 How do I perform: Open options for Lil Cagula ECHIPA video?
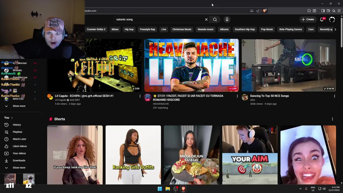tap(140, 96)
